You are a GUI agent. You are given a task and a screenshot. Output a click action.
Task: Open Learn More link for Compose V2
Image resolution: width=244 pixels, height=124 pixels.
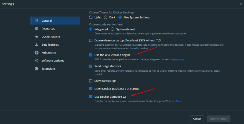click(x=176, y=101)
